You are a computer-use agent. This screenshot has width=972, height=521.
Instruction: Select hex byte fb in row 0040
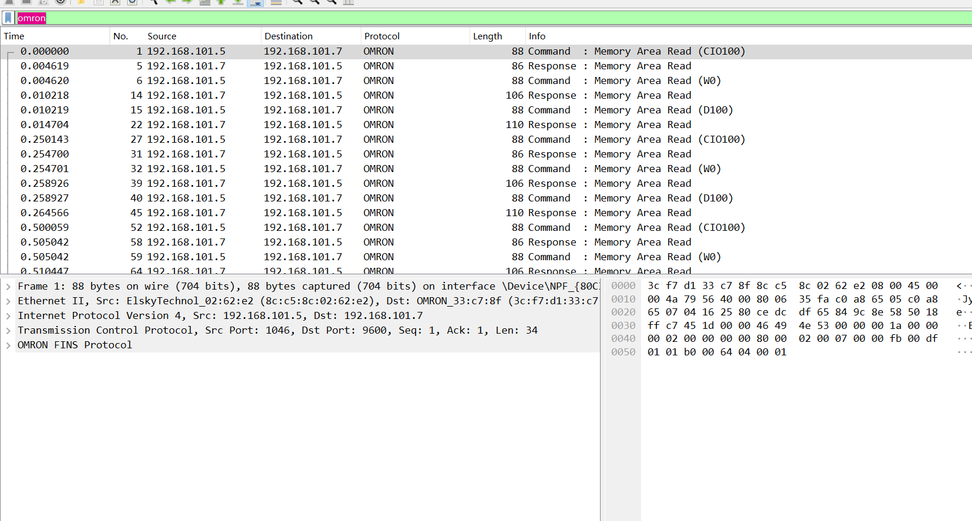tap(896, 339)
